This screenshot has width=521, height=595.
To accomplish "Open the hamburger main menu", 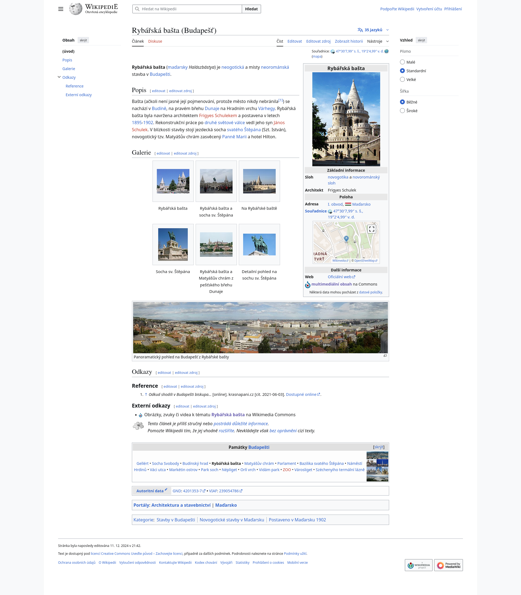I will (61, 9).
